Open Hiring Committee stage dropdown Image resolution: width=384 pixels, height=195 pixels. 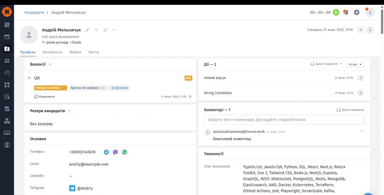tap(51, 88)
